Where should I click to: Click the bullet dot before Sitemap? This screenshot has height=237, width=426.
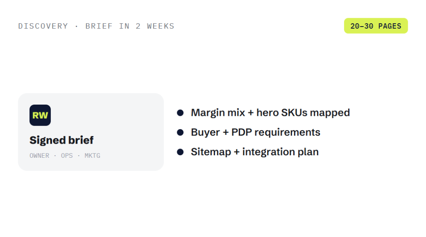(x=180, y=152)
